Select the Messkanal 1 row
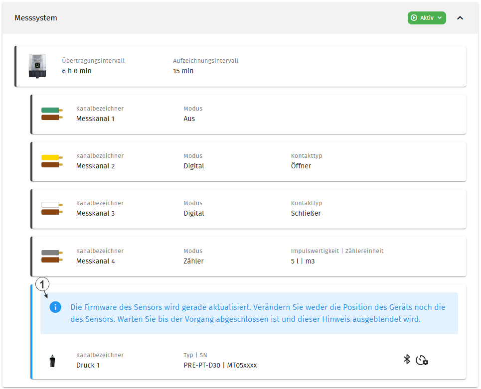This screenshot has height=389, width=481. click(248, 115)
